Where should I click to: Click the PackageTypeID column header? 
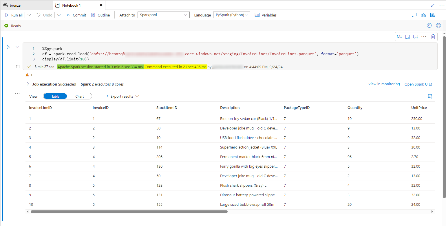(297, 108)
